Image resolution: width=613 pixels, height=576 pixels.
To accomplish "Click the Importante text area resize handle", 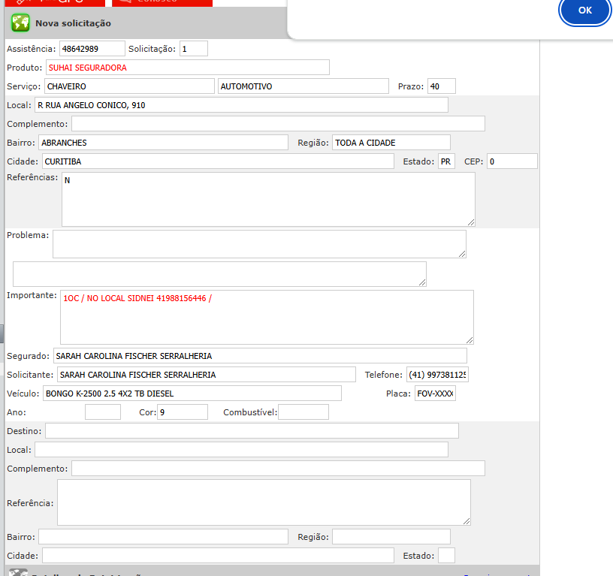I will click(470, 340).
